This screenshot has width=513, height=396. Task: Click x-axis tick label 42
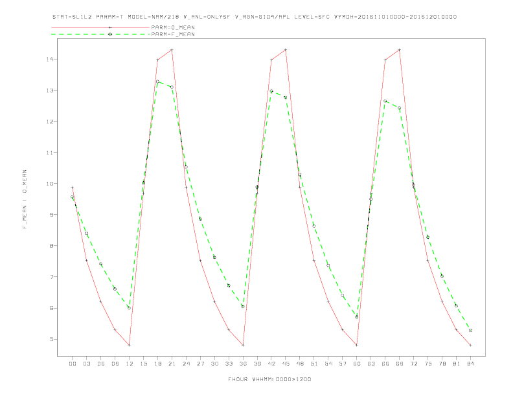[271, 364]
